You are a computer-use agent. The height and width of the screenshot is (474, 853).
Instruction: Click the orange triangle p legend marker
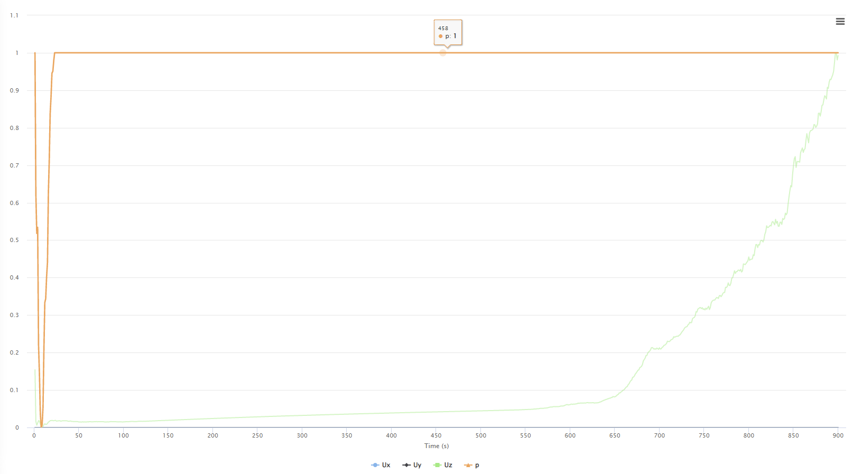click(x=468, y=465)
